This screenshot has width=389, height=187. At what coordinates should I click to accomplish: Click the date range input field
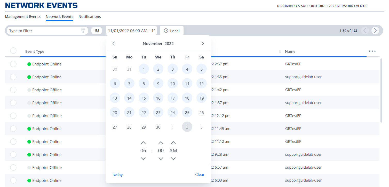tap(131, 31)
